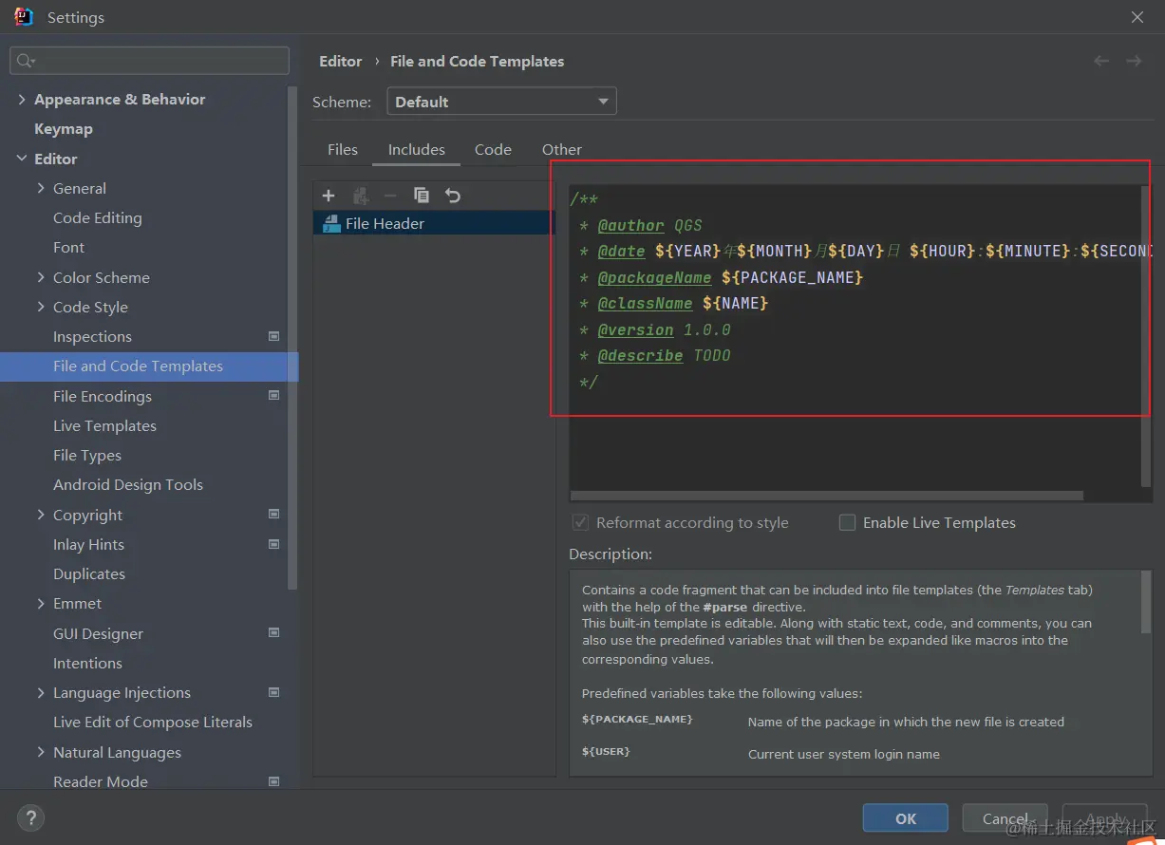Copy the selected template

pos(422,196)
